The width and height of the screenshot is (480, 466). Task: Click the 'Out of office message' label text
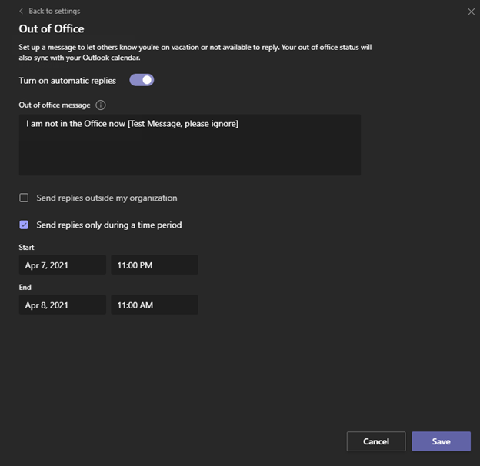55,105
